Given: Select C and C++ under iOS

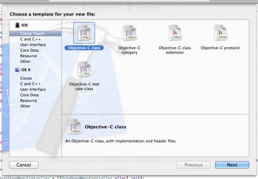Looking at the screenshot, I should click(31, 39).
